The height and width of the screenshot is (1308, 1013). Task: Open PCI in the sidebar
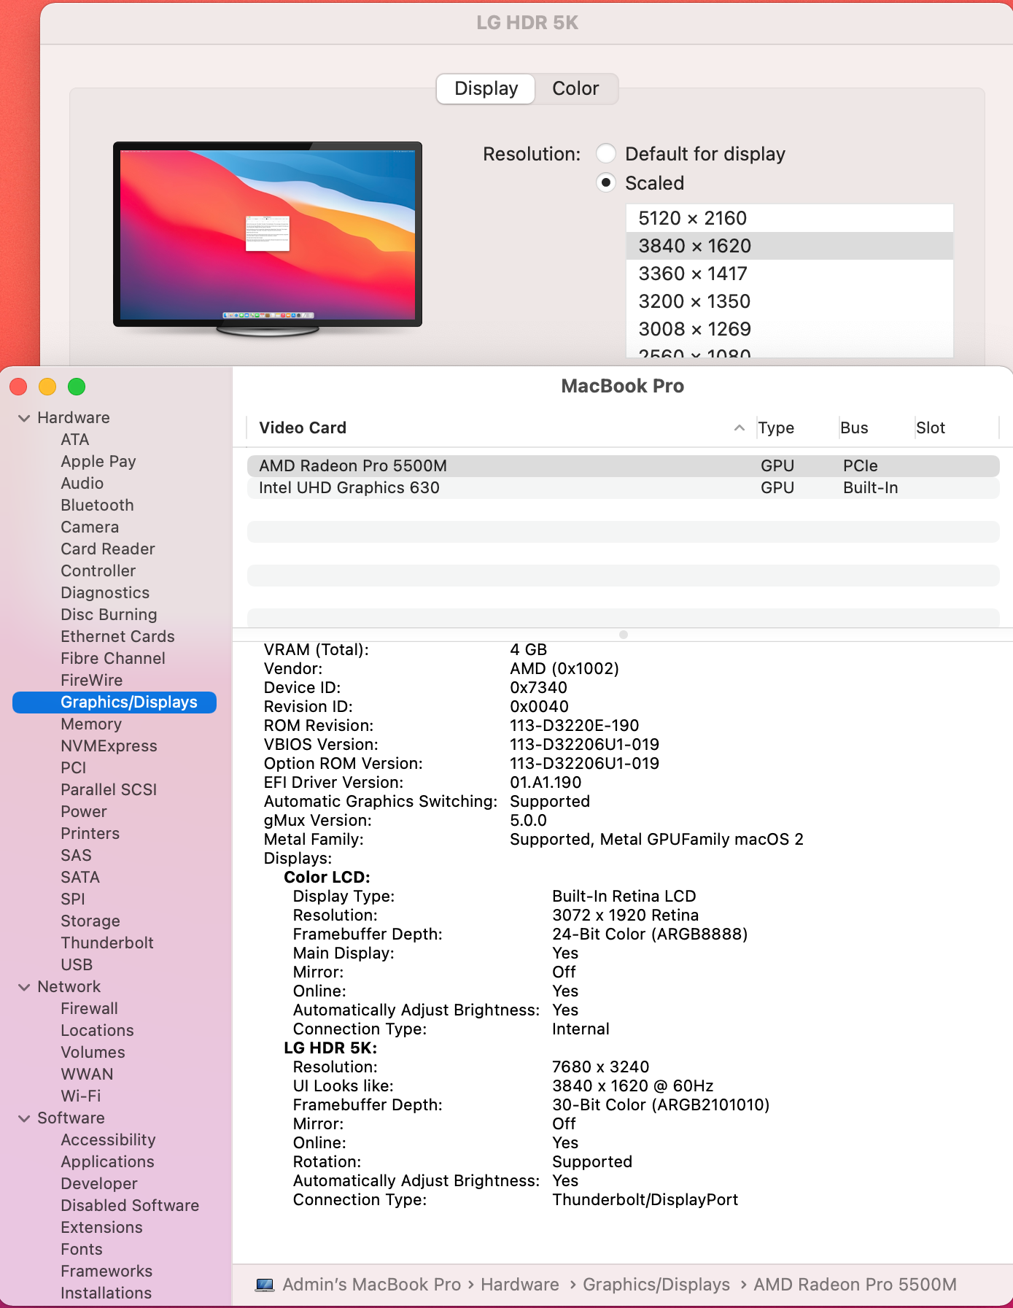click(74, 768)
